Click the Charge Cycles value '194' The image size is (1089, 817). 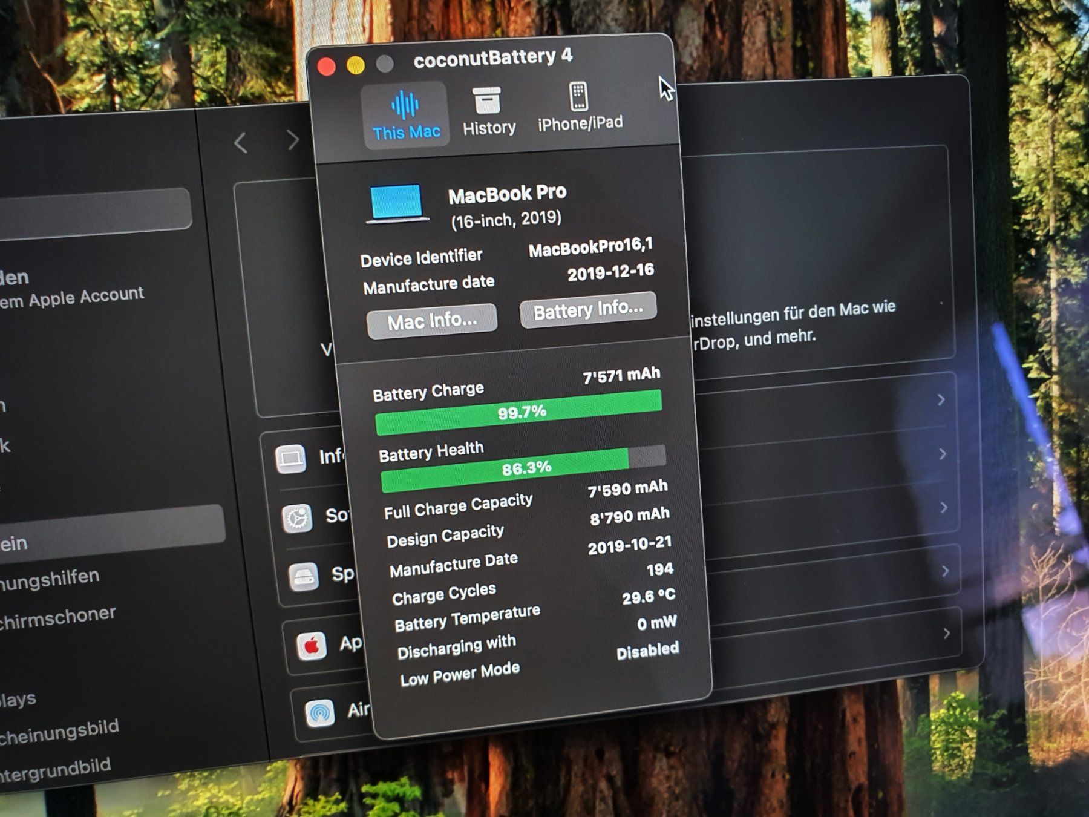coord(659,569)
